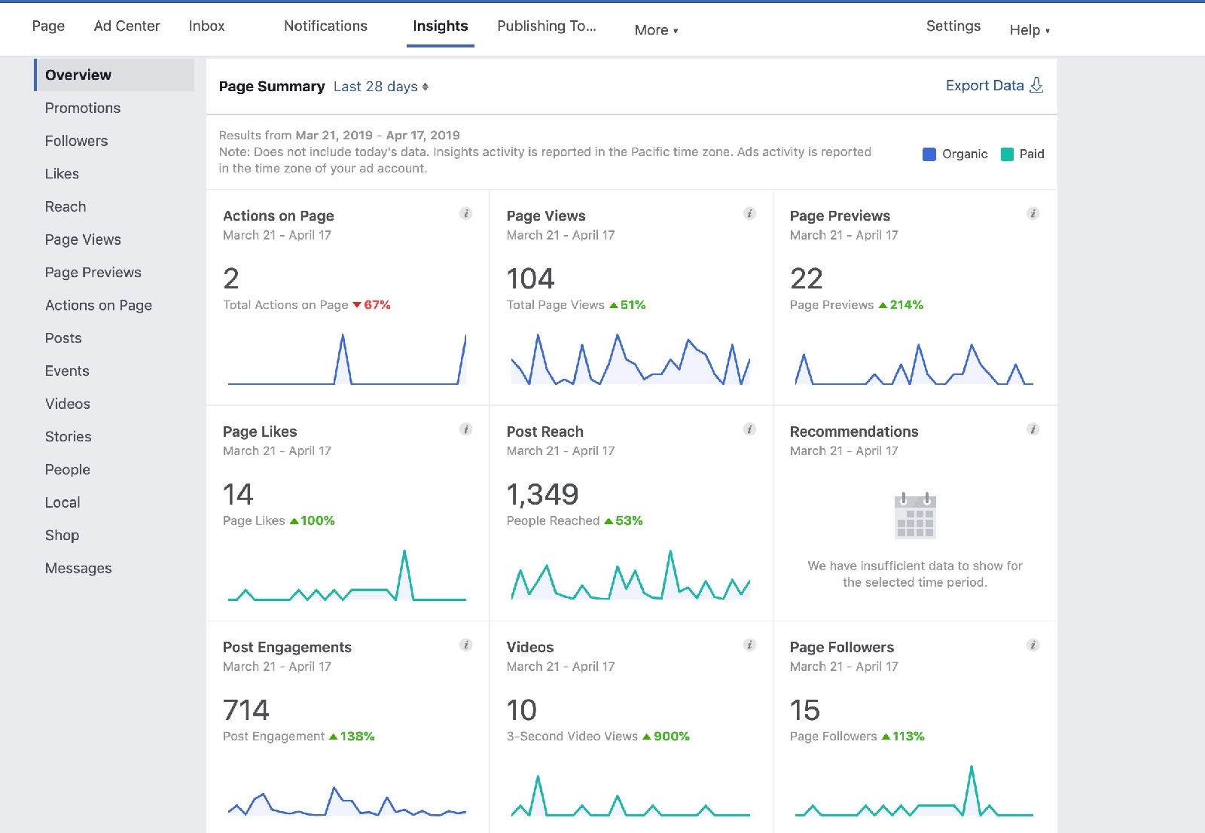
Task: Switch to Publishing Tools
Action: 546,26
